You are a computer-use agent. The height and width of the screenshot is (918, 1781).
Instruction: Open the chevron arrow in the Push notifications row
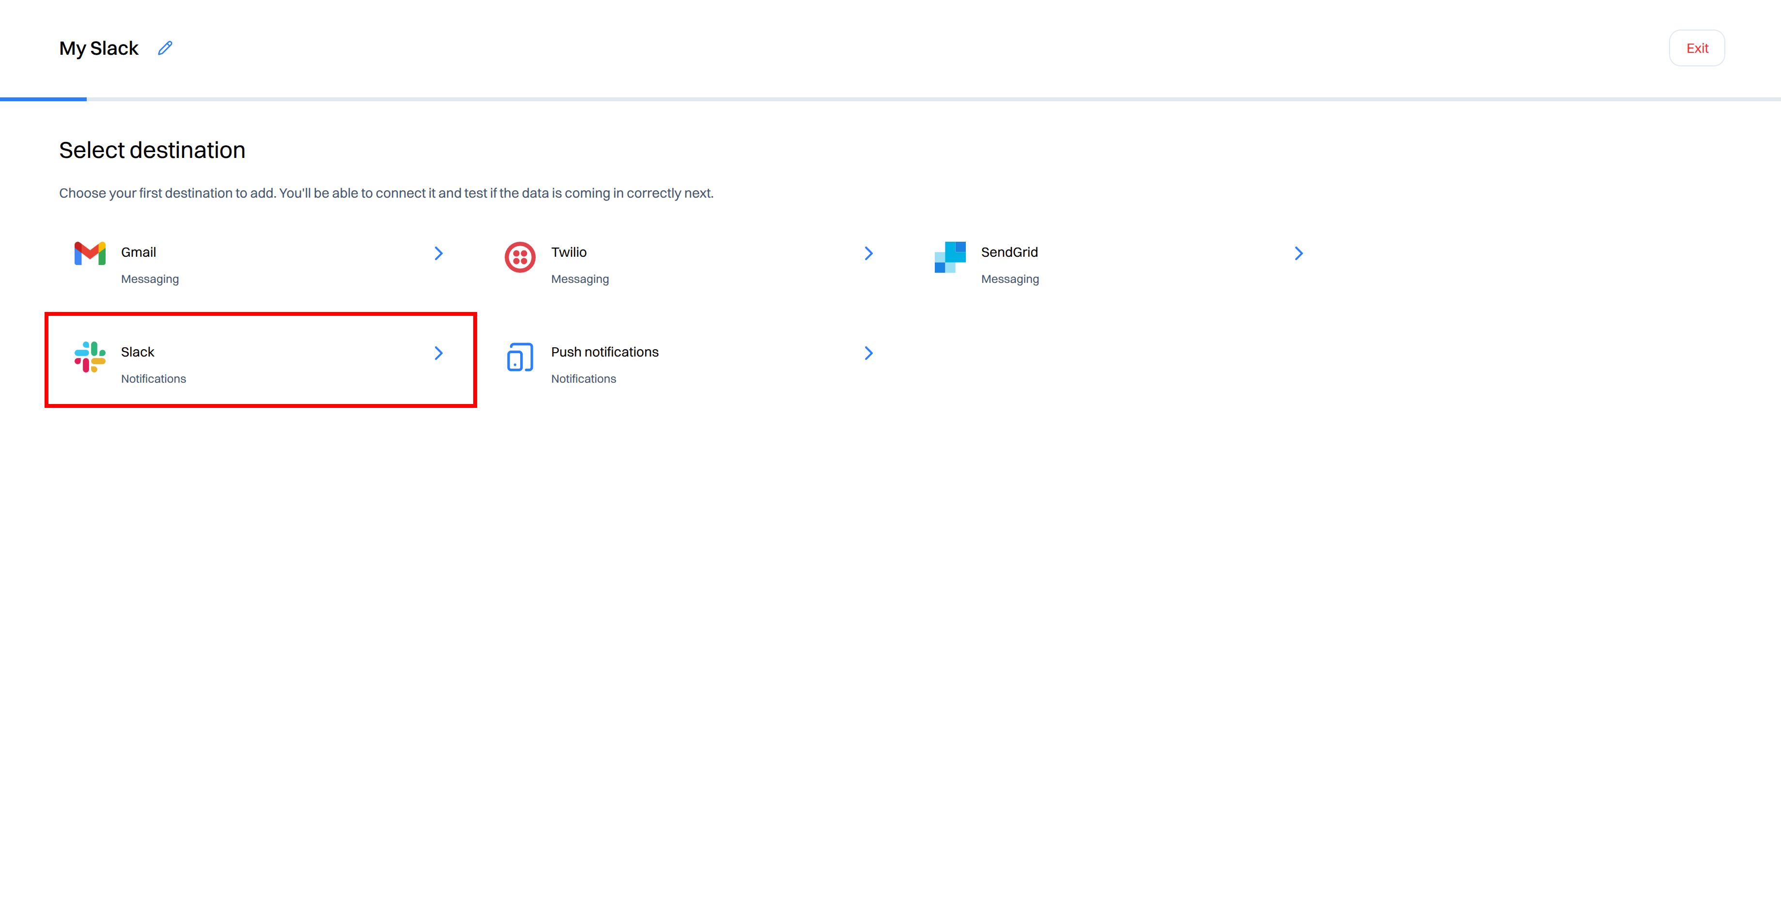point(868,353)
